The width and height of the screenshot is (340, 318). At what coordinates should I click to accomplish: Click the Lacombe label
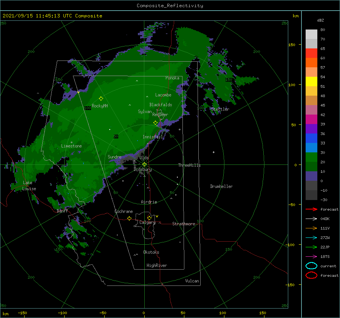coord(163,95)
